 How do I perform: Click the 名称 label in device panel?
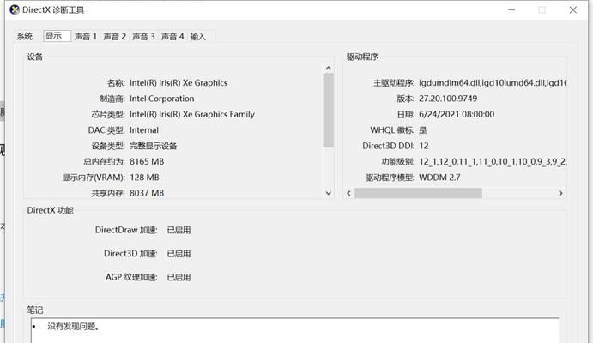[116, 83]
